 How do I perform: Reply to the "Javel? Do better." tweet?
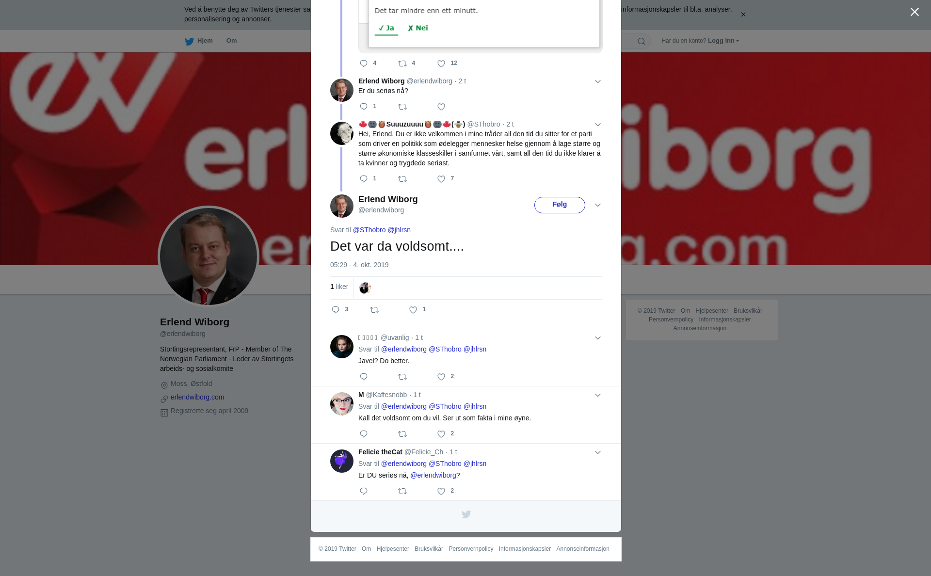[x=364, y=377]
